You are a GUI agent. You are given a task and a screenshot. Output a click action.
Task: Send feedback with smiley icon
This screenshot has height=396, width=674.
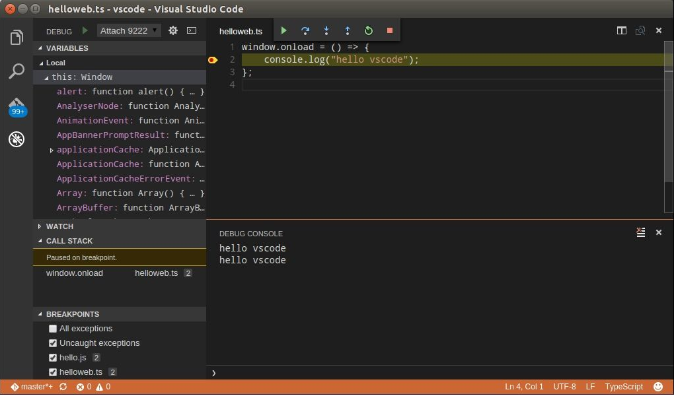658,387
